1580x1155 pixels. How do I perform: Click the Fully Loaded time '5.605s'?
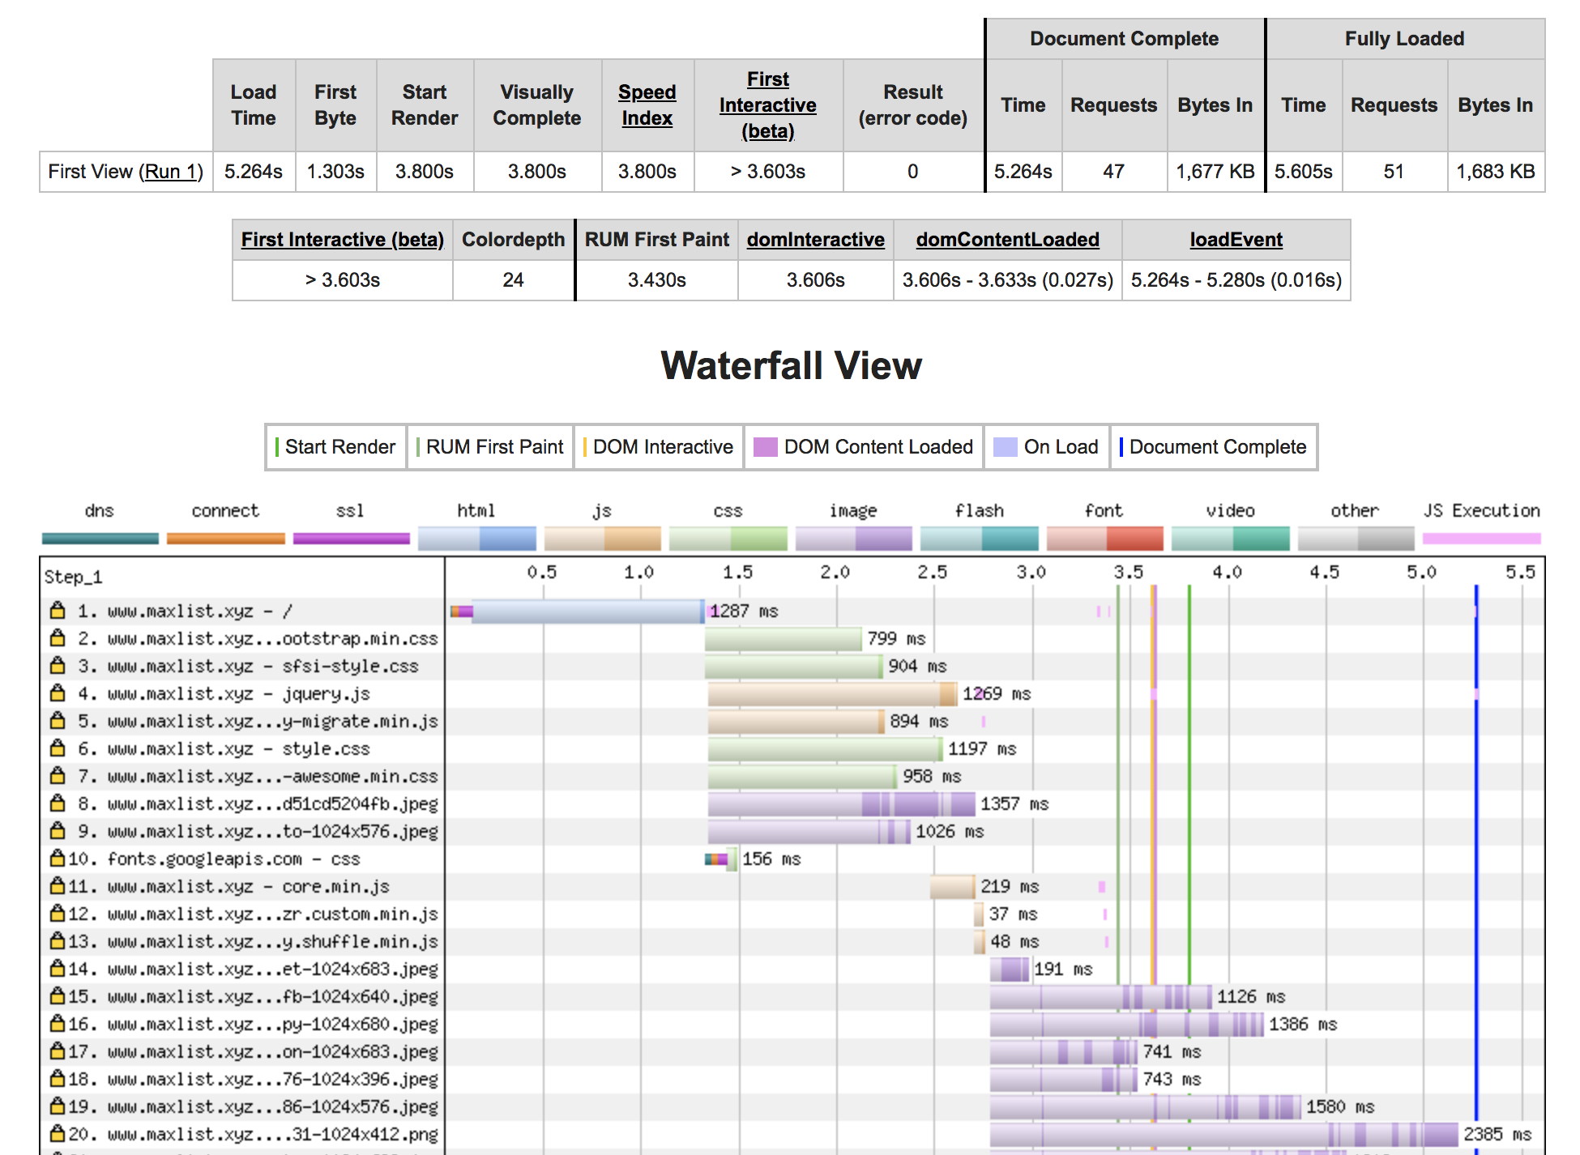1304,172
